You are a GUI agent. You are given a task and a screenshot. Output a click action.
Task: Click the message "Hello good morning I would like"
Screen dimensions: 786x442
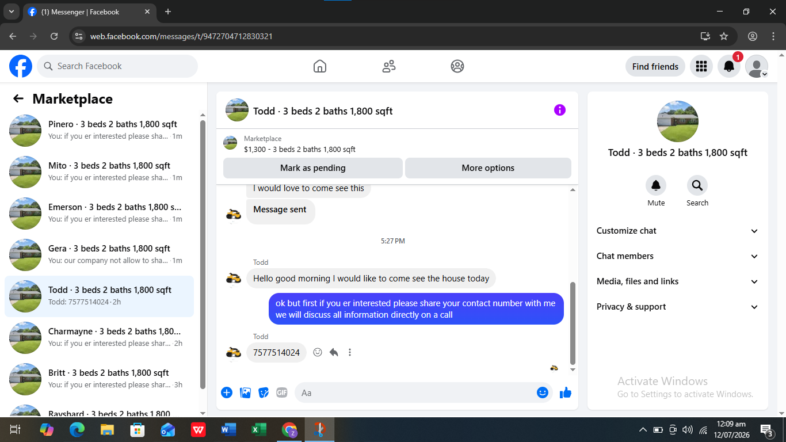[x=371, y=279]
